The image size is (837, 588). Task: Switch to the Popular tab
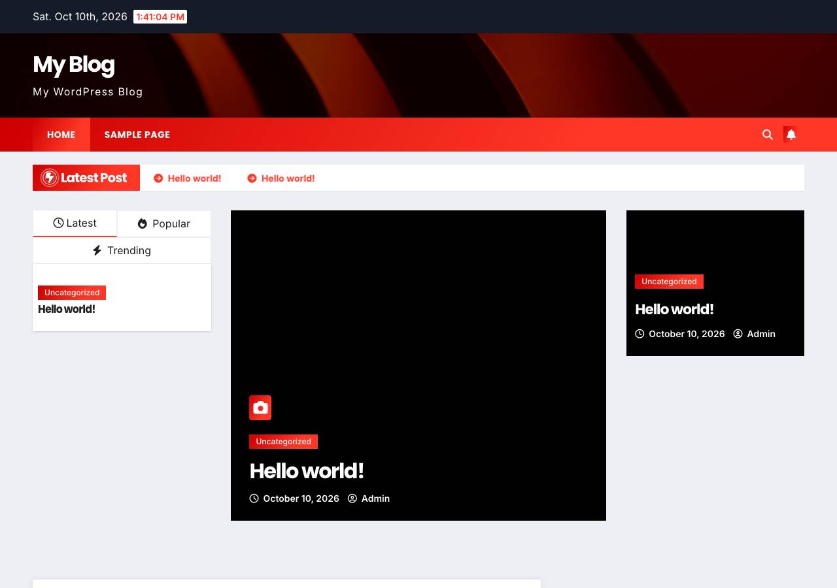tap(164, 223)
